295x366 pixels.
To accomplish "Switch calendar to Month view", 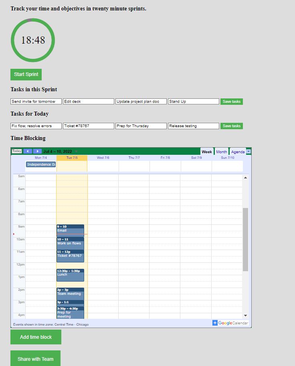I will pyautogui.click(x=221, y=152).
